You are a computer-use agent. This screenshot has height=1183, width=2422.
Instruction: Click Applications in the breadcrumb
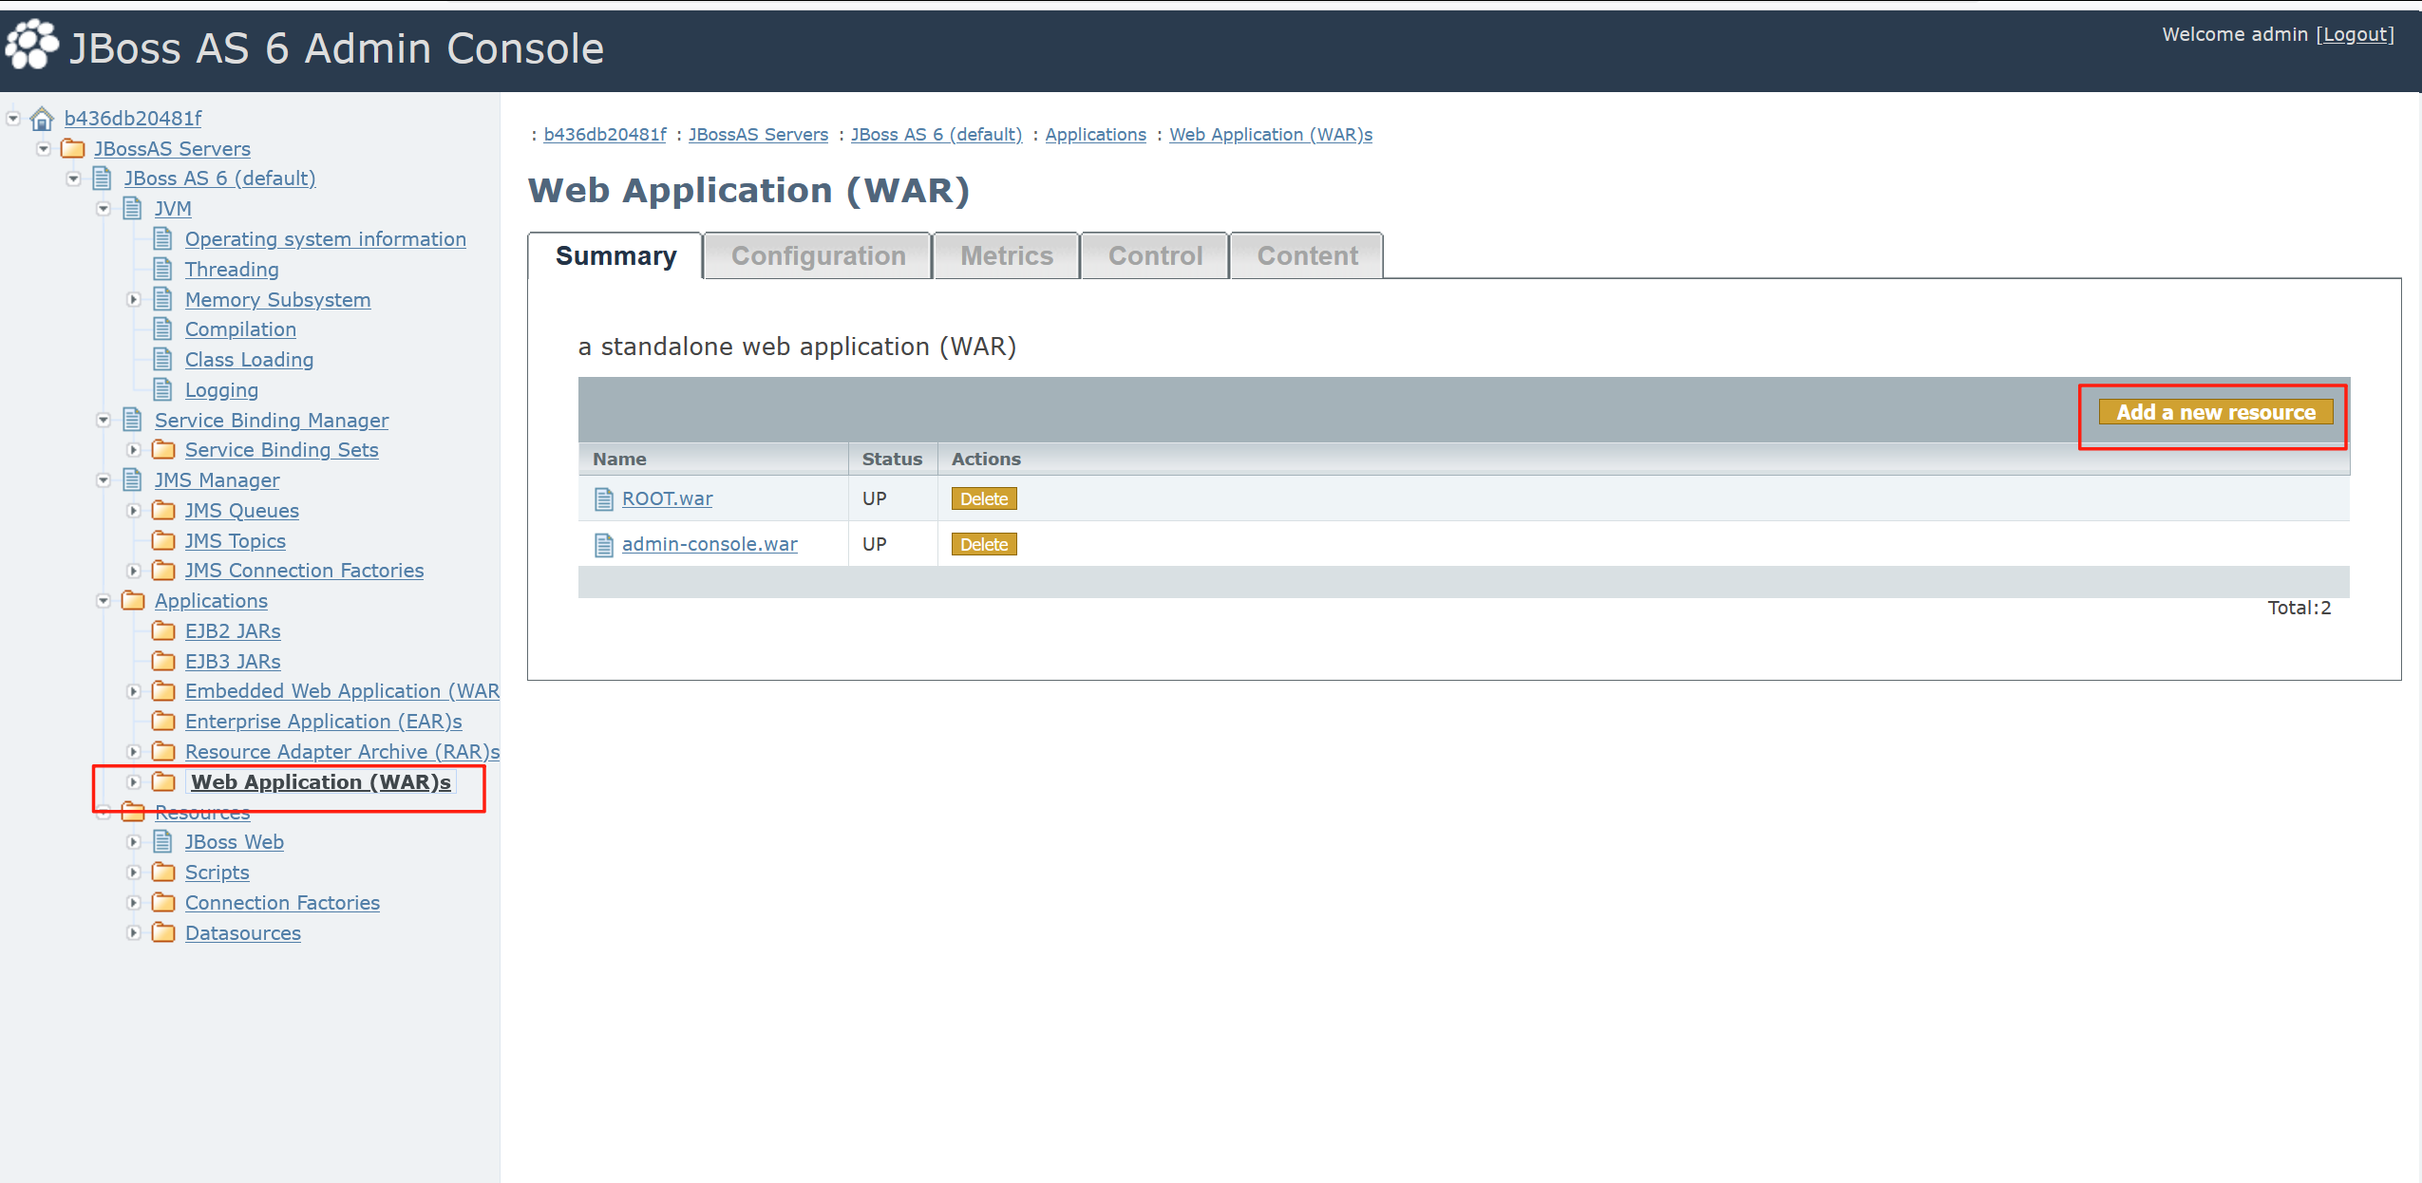click(1095, 134)
